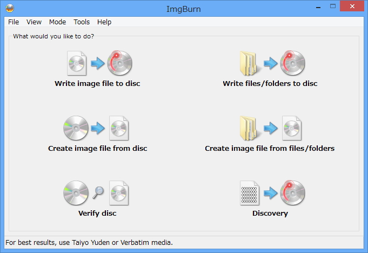Open the Help menu
The image size is (368, 253).
104,22
